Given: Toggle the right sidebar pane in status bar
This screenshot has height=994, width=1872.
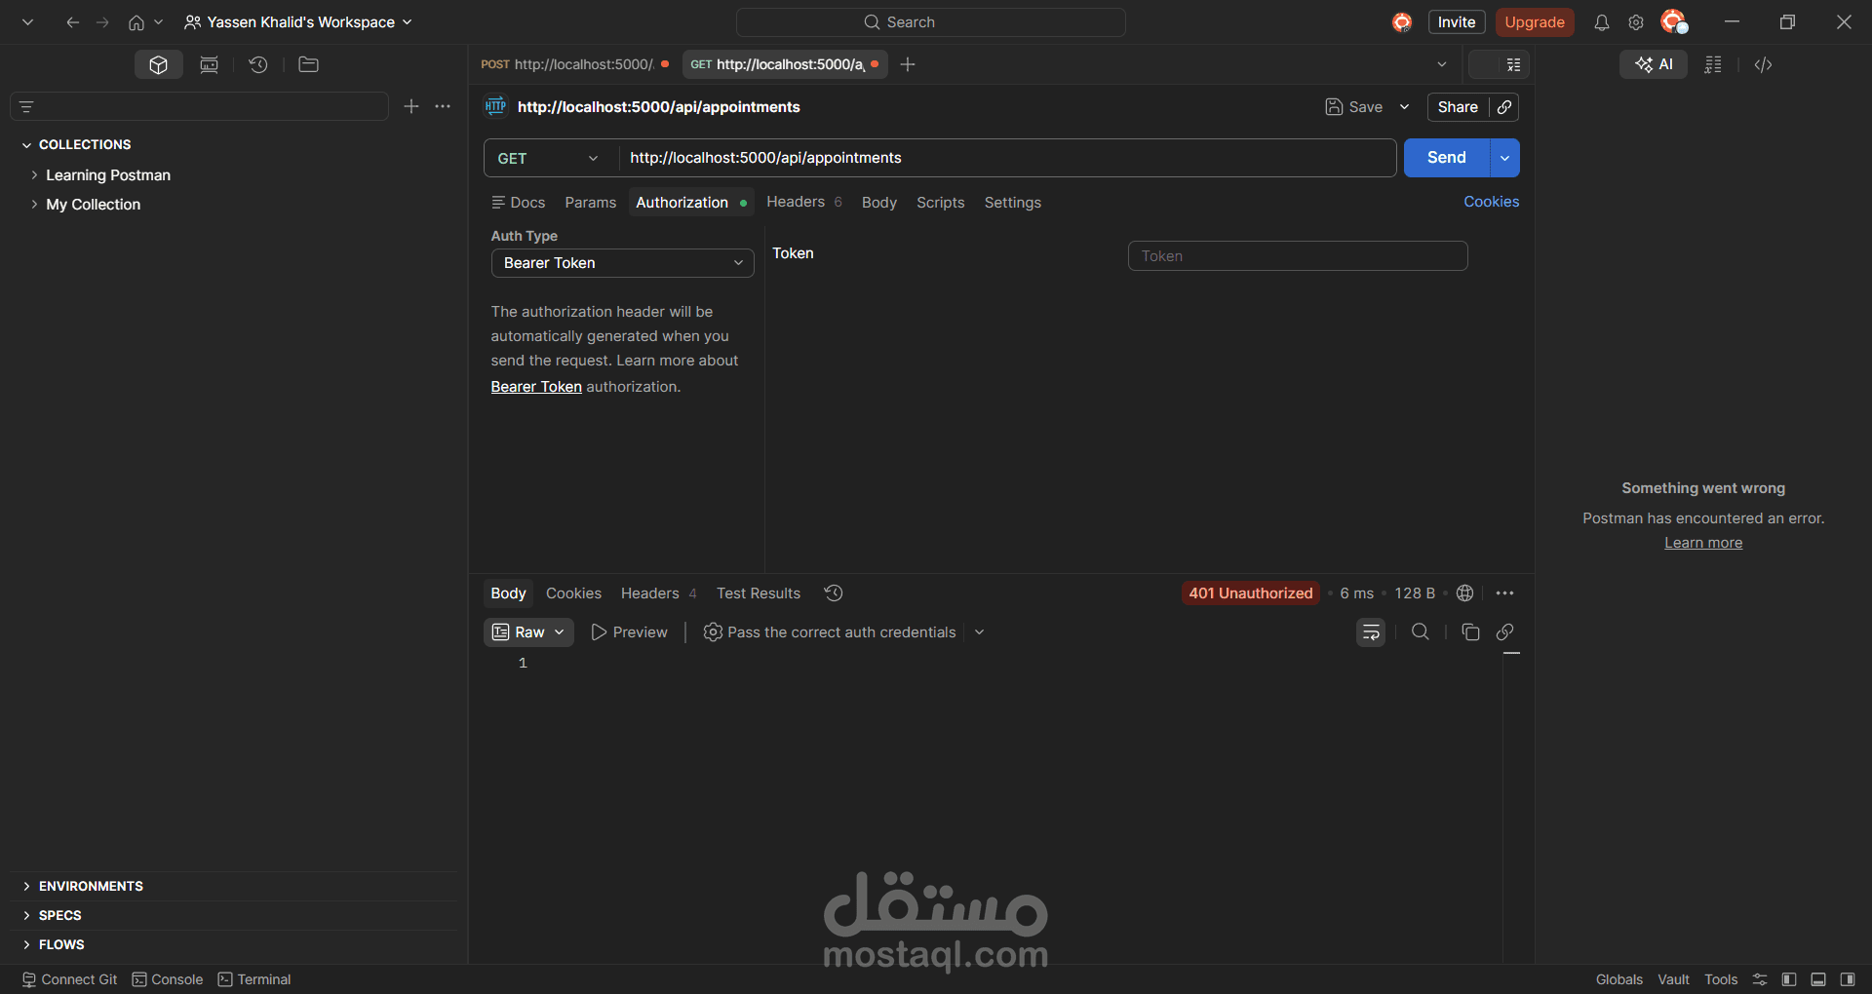Looking at the screenshot, I should (x=1848, y=979).
